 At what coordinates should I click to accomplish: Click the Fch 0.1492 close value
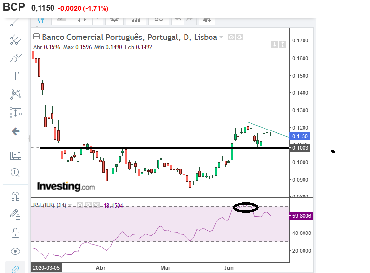(139, 47)
